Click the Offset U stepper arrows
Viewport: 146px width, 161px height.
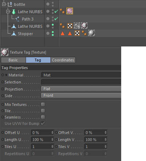(x=52, y=132)
